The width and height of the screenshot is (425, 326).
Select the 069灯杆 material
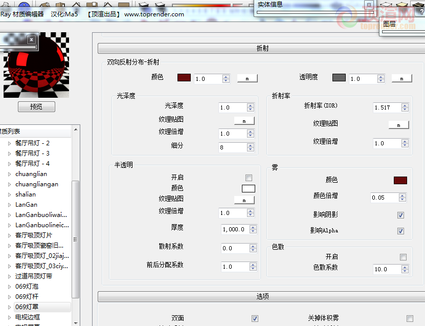point(27,297)
